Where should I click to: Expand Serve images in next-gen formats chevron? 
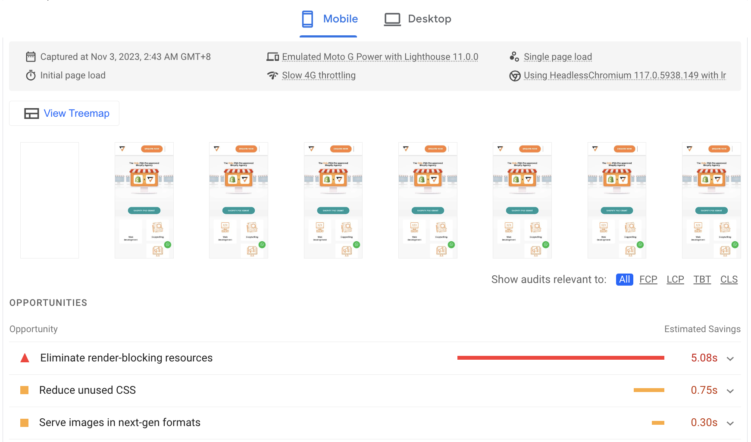730,423
